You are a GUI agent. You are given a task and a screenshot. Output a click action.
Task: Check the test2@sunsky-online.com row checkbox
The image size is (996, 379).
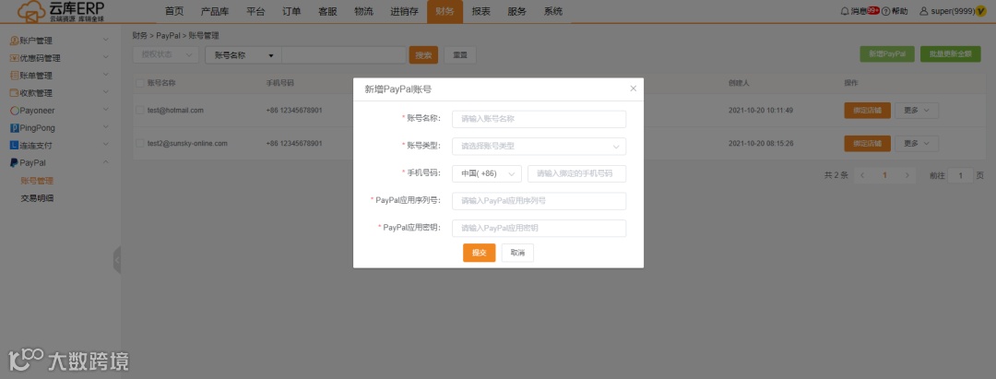pyautogui.click(x=140, y=144)
